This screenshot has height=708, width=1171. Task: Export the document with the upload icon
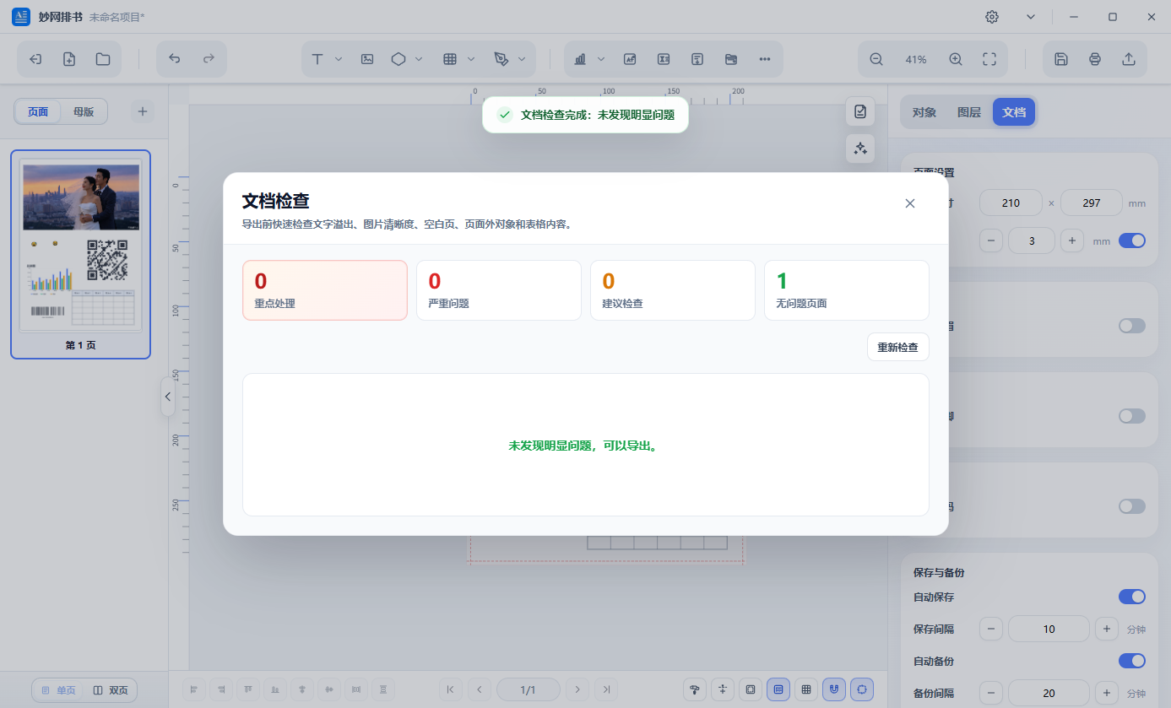[x=1129, y=59]
